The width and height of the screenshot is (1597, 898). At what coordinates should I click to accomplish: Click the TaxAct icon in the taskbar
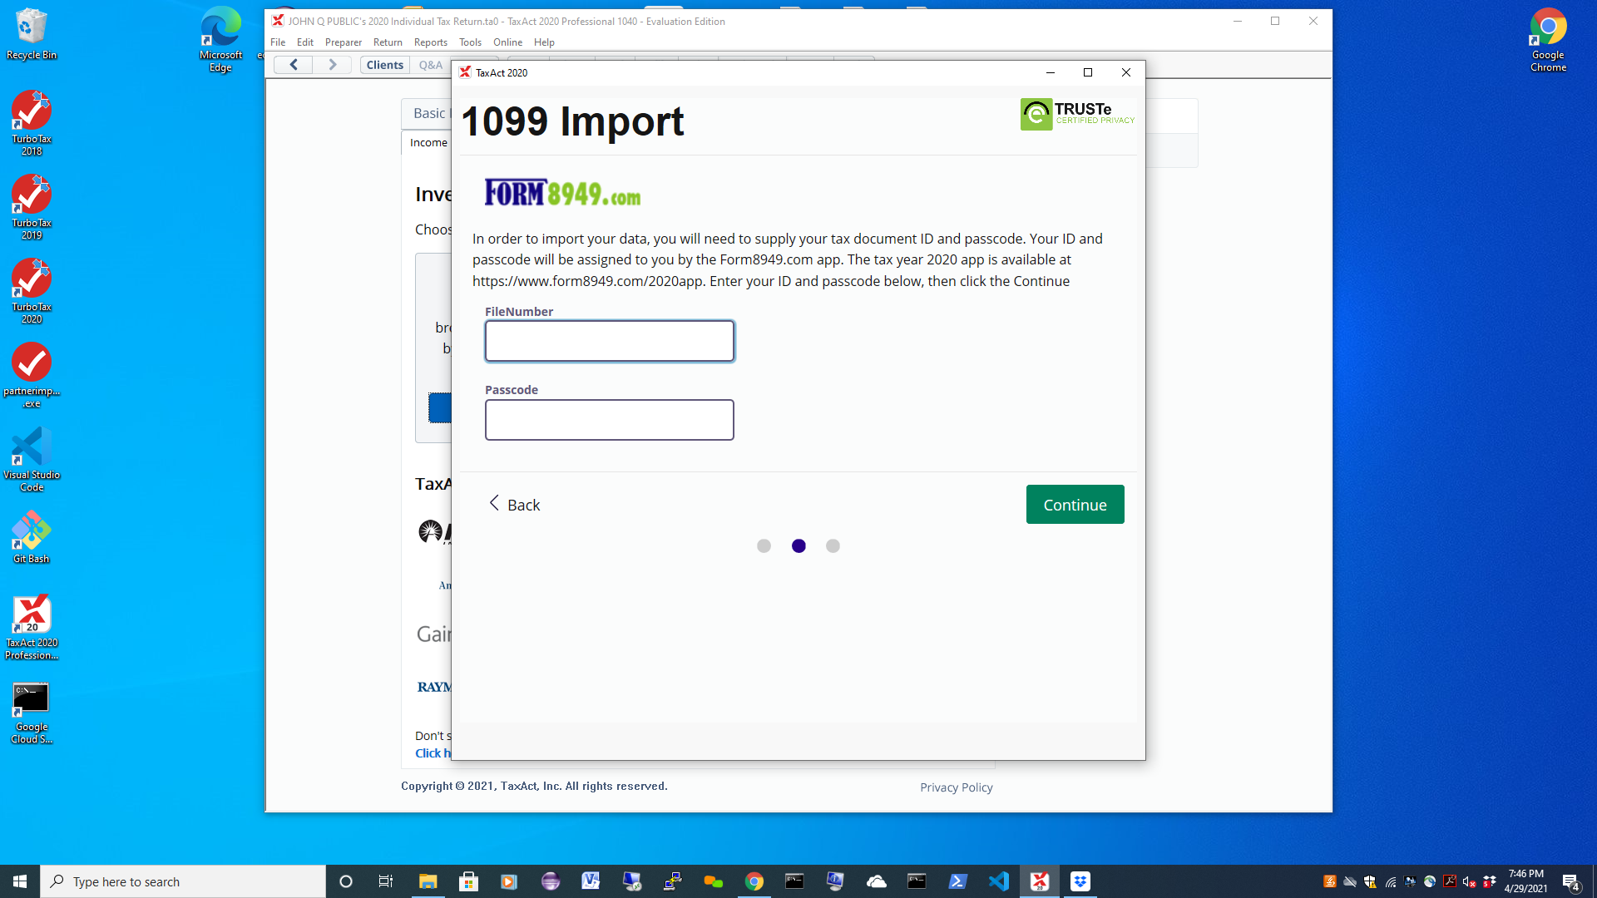1040,881
